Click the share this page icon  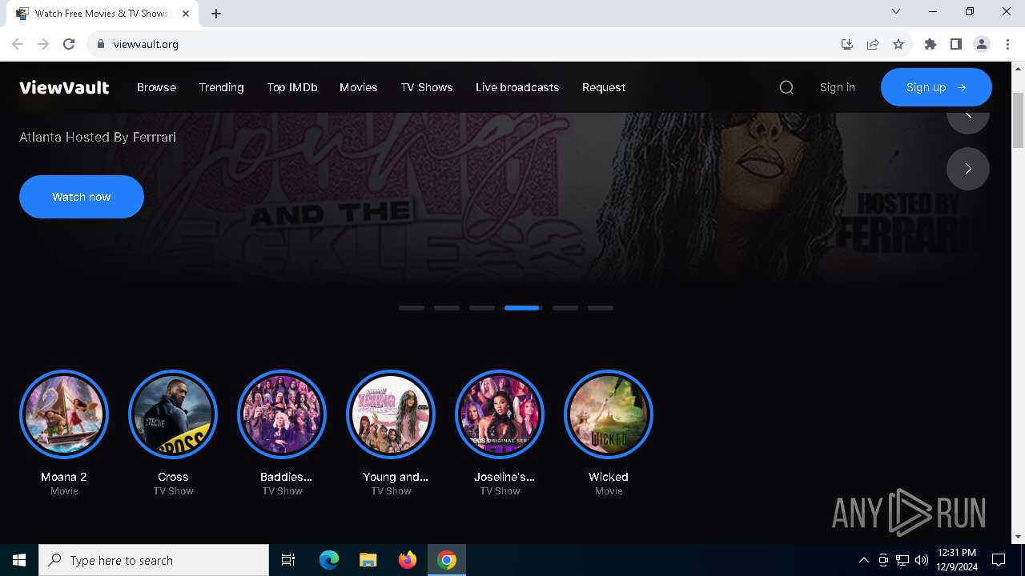coord(873,44)
